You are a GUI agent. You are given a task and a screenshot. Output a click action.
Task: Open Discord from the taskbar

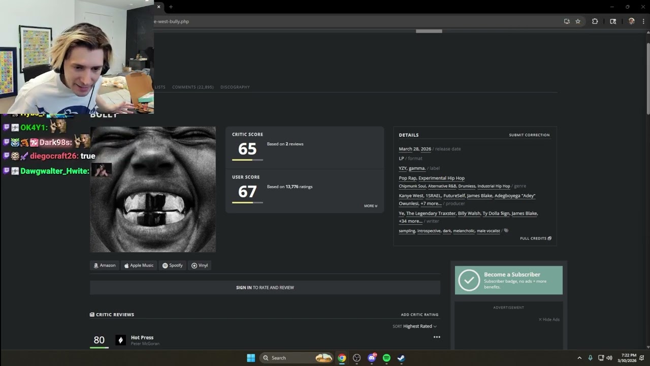pyautogui.click(x=372, y=358)
